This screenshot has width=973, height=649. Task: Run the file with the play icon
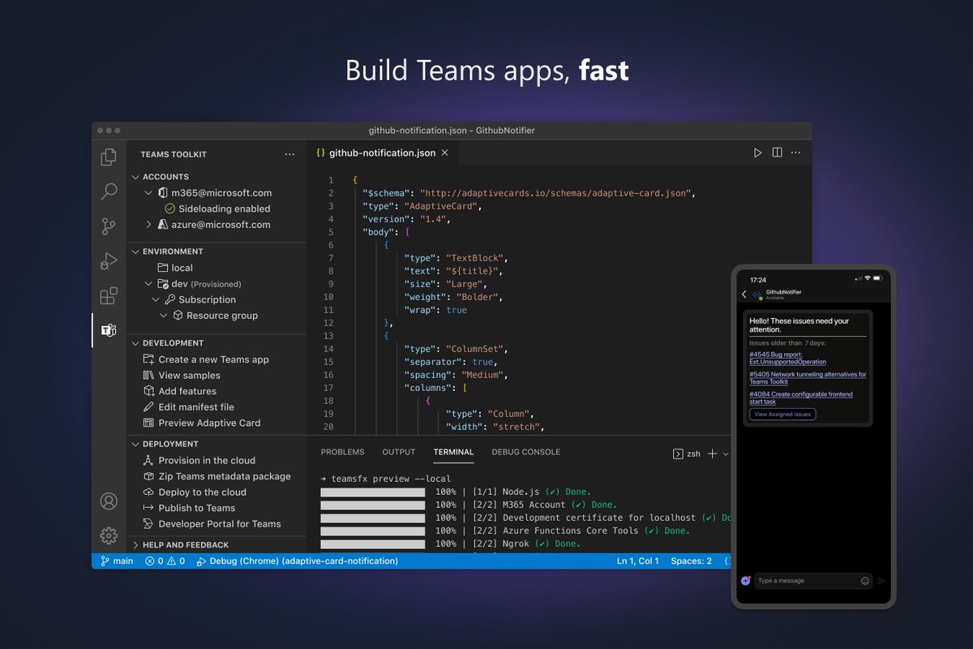[757, 153]
